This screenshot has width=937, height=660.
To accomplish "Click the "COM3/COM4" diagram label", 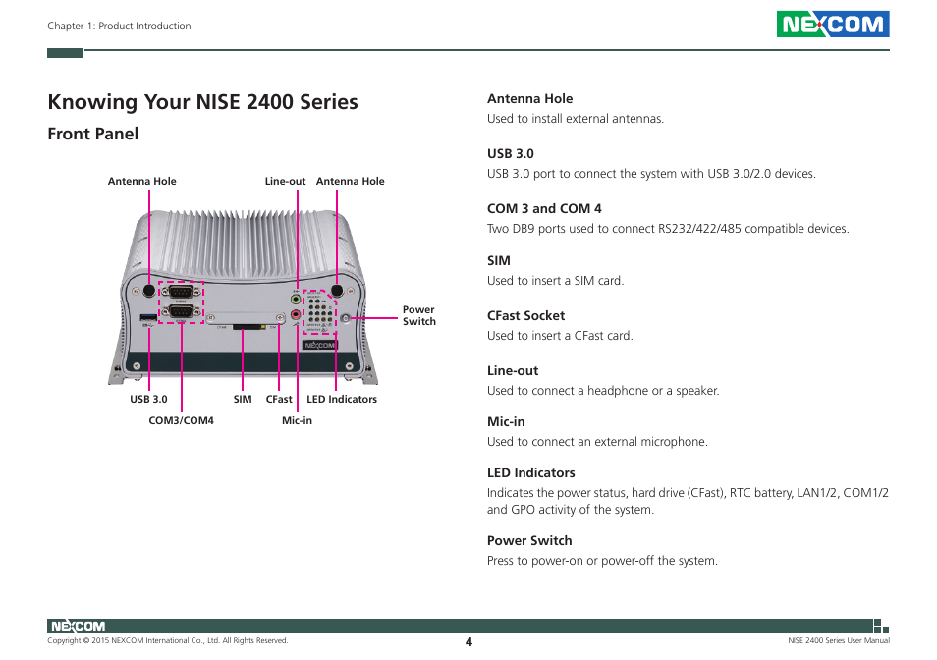I will coord(181,420).
